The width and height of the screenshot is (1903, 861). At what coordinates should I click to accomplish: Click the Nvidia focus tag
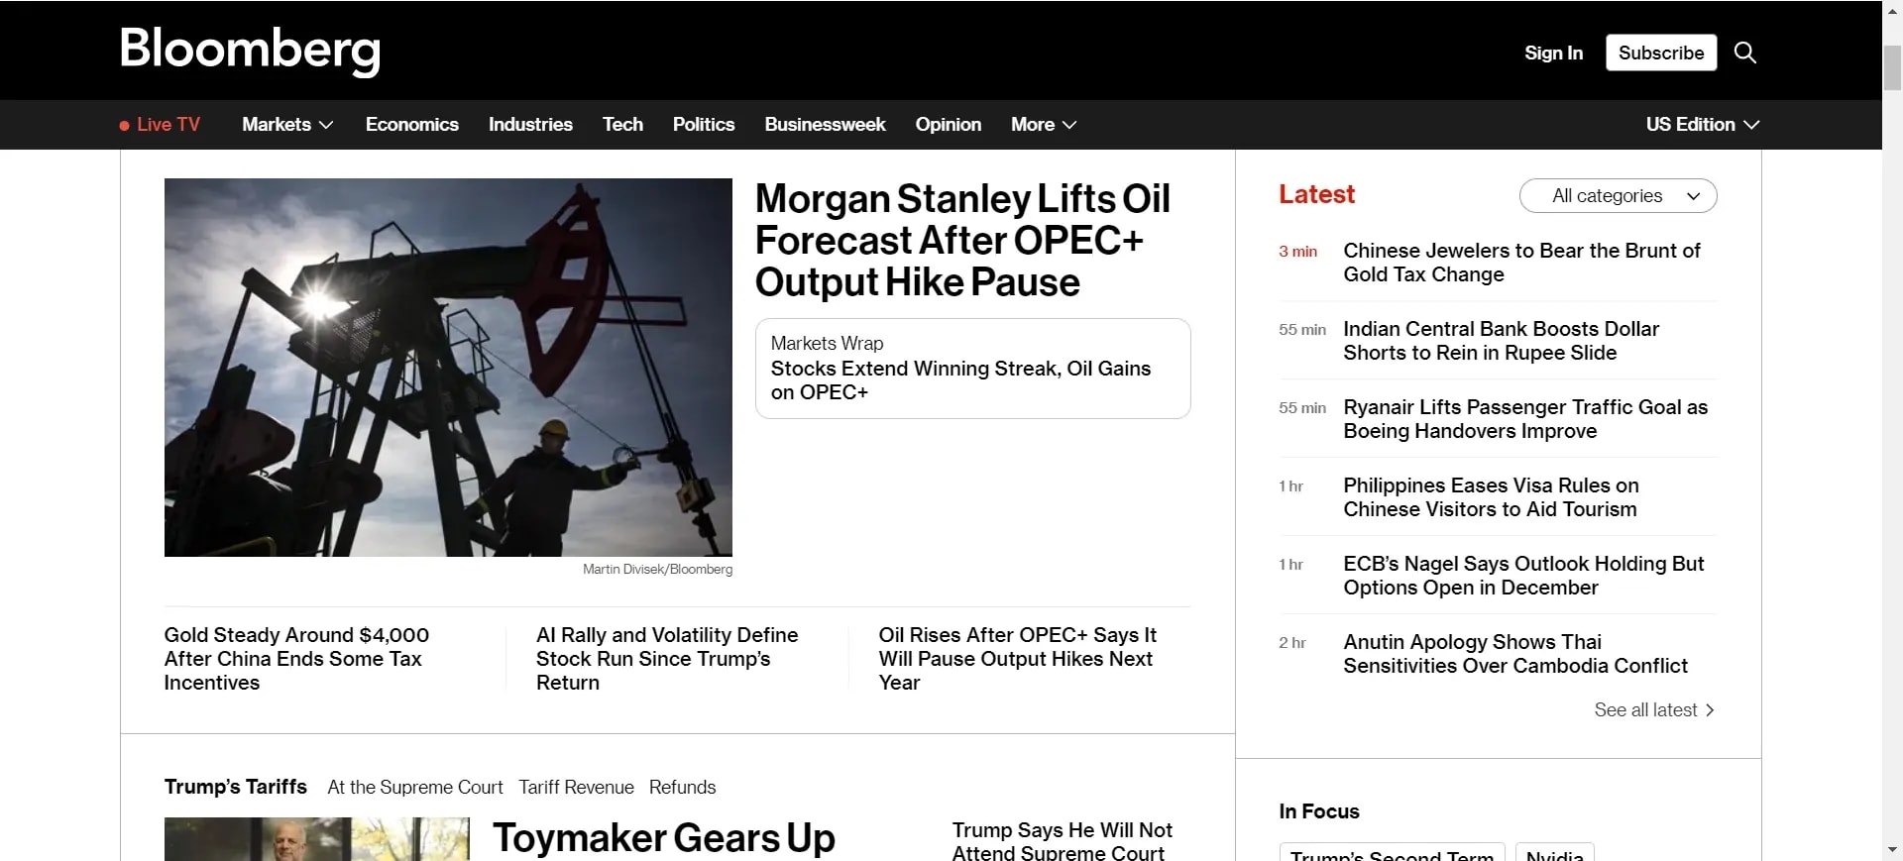coord(1554,853)
